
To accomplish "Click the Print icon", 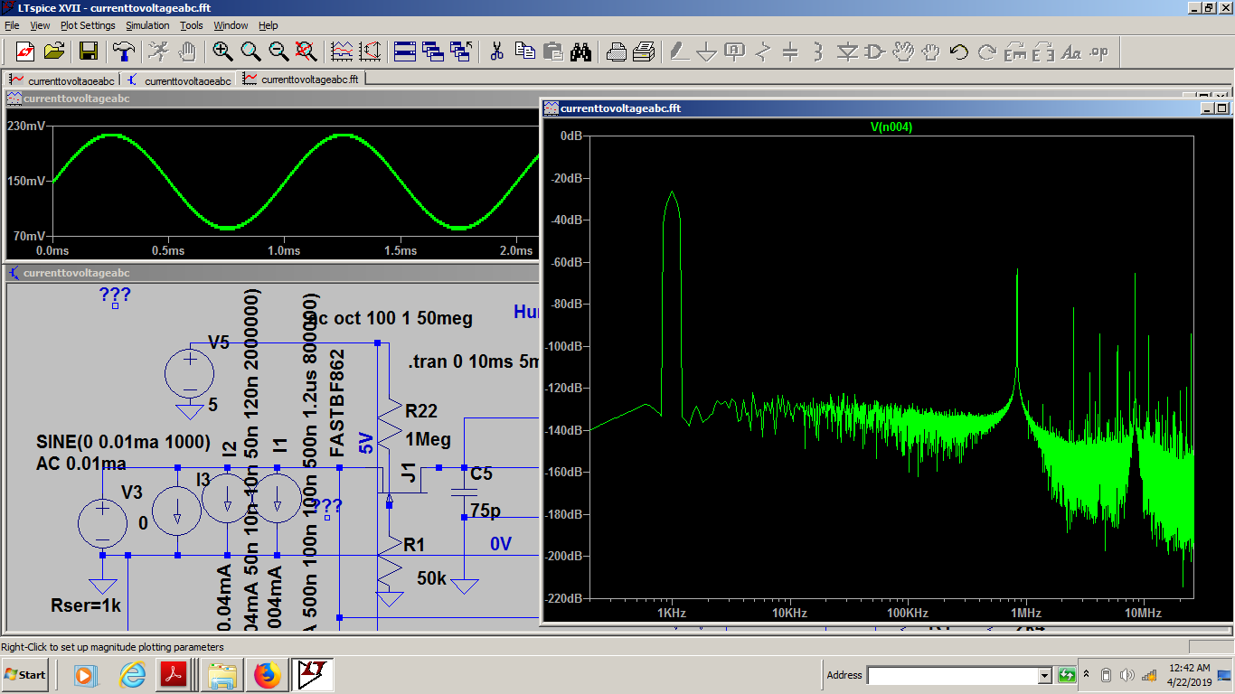I will pyautogui.click(x=644, y=52).
